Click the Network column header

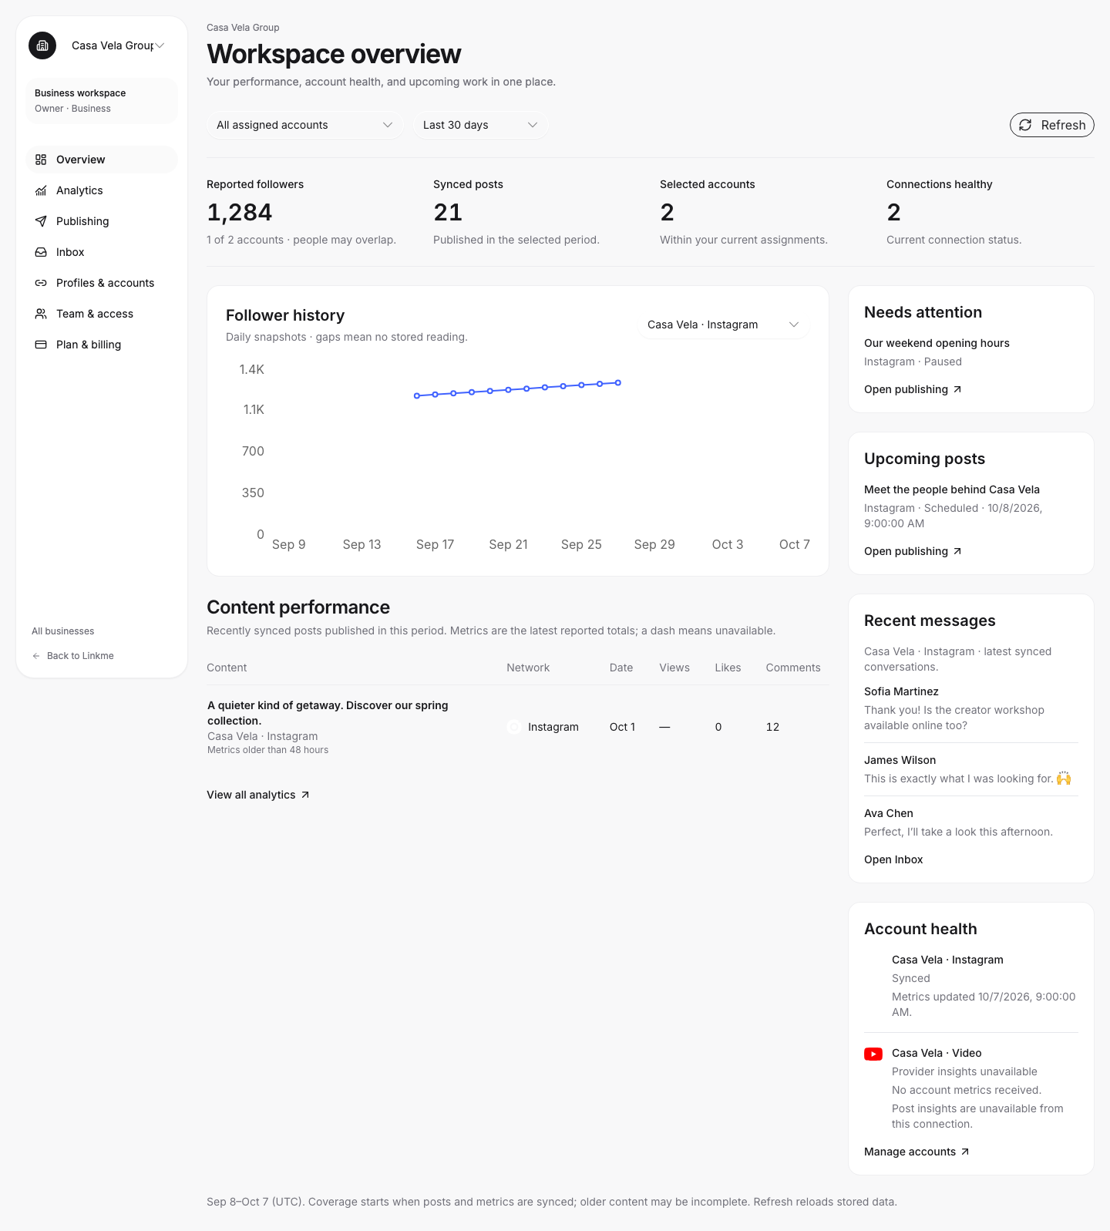click(x=528, y=668)
